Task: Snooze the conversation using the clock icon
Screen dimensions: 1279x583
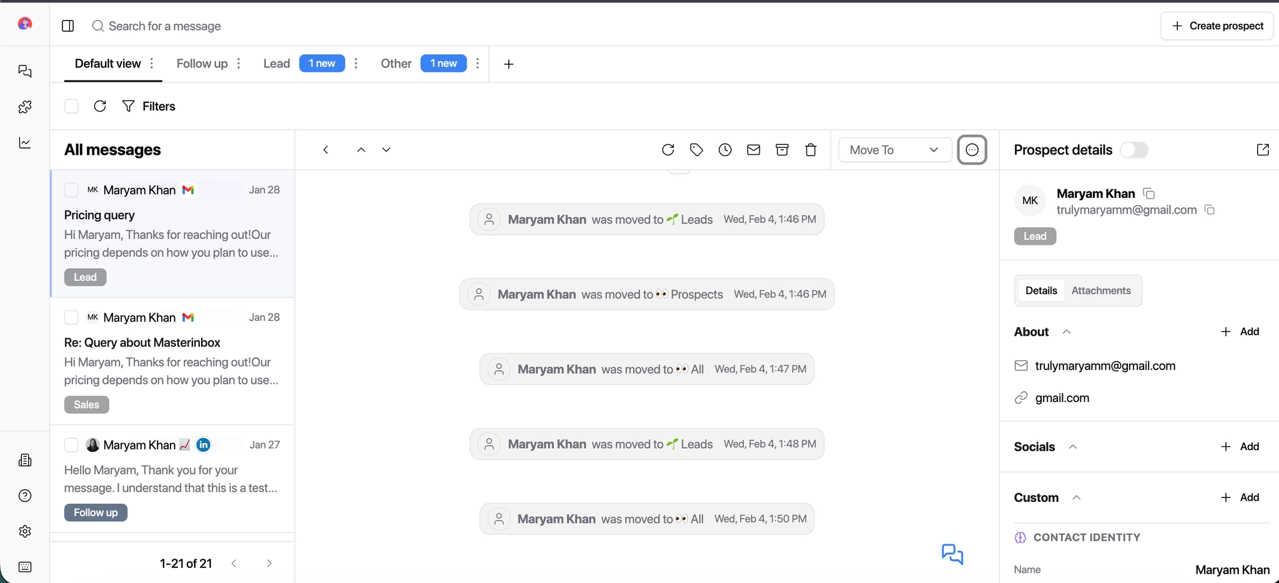Action: coord(724,150)
